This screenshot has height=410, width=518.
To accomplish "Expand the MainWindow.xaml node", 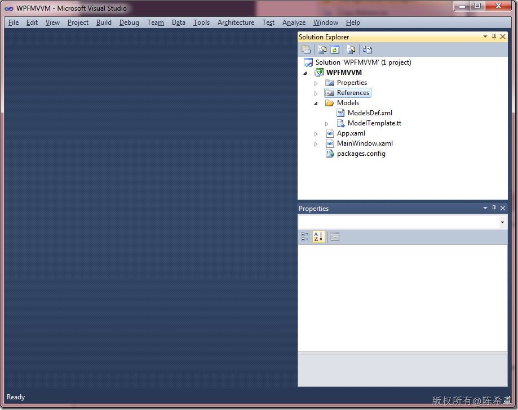I will [316, 144].
